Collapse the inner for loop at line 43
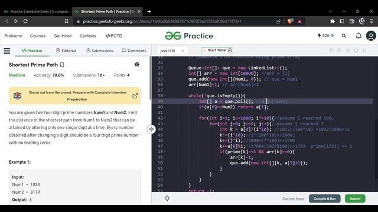Viewport: 378px width, 212px height. [165, 124]
